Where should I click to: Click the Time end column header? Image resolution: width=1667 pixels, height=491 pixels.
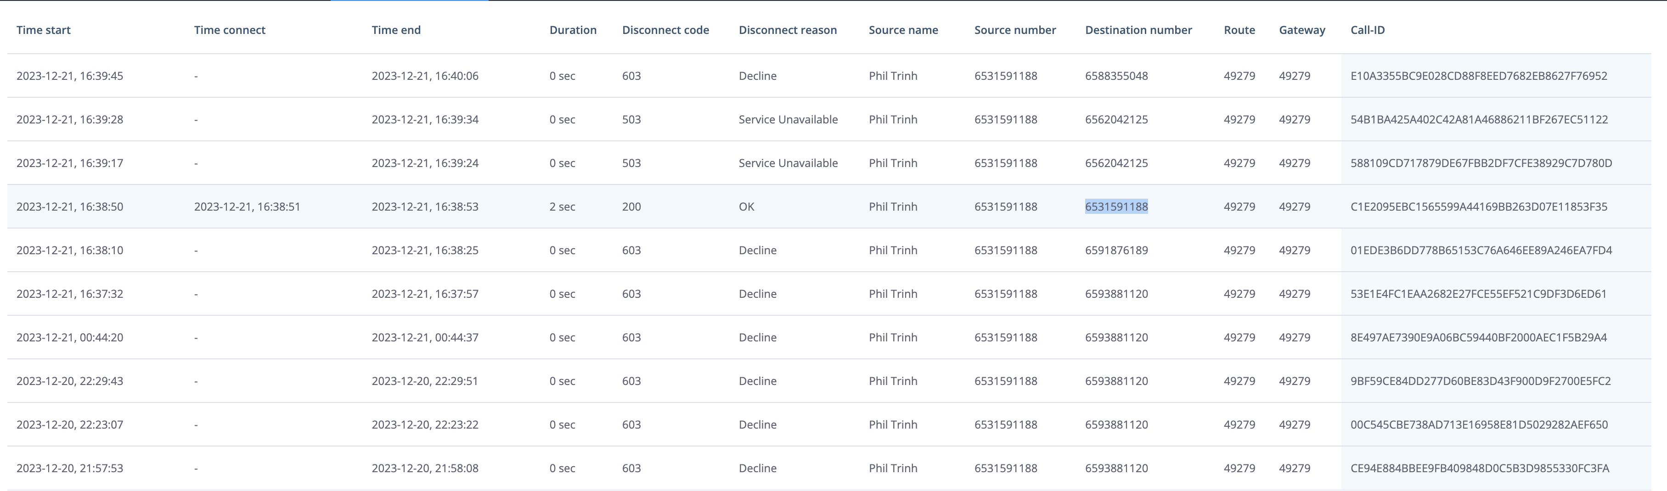click(396, 30)
